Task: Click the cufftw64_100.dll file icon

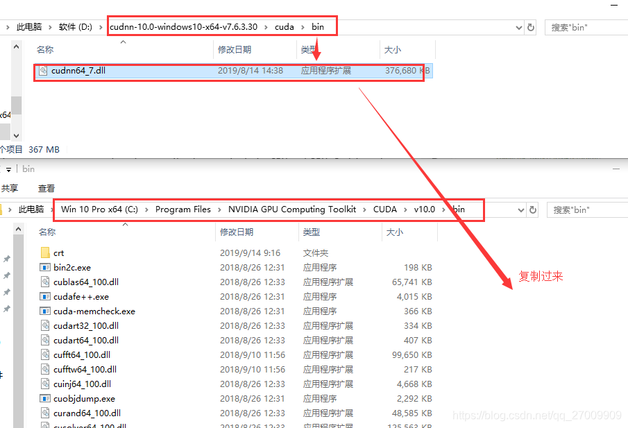Action: click(x=45, y=369)
